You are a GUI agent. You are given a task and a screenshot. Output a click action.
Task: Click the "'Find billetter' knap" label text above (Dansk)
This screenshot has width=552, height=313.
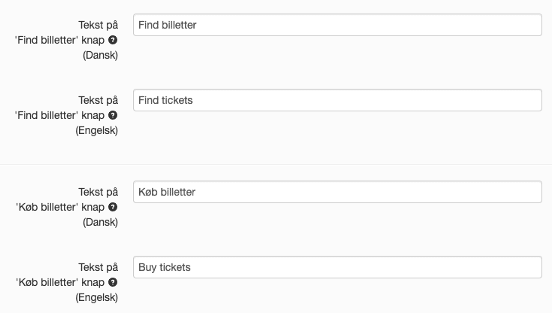59,40
